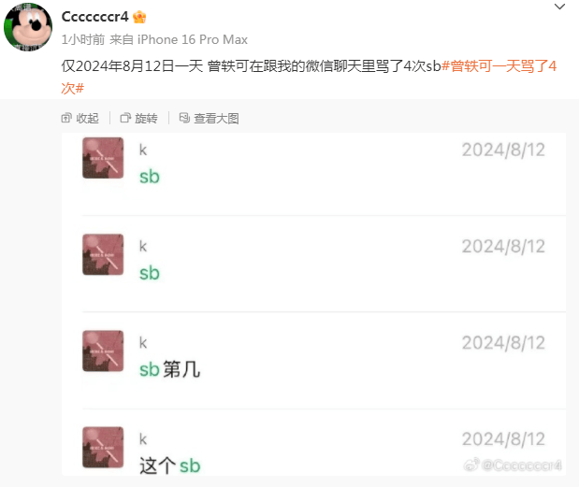Click the 1小时前 post timestamp
Screen dimensions: 579x487
(x=83, y=39)
